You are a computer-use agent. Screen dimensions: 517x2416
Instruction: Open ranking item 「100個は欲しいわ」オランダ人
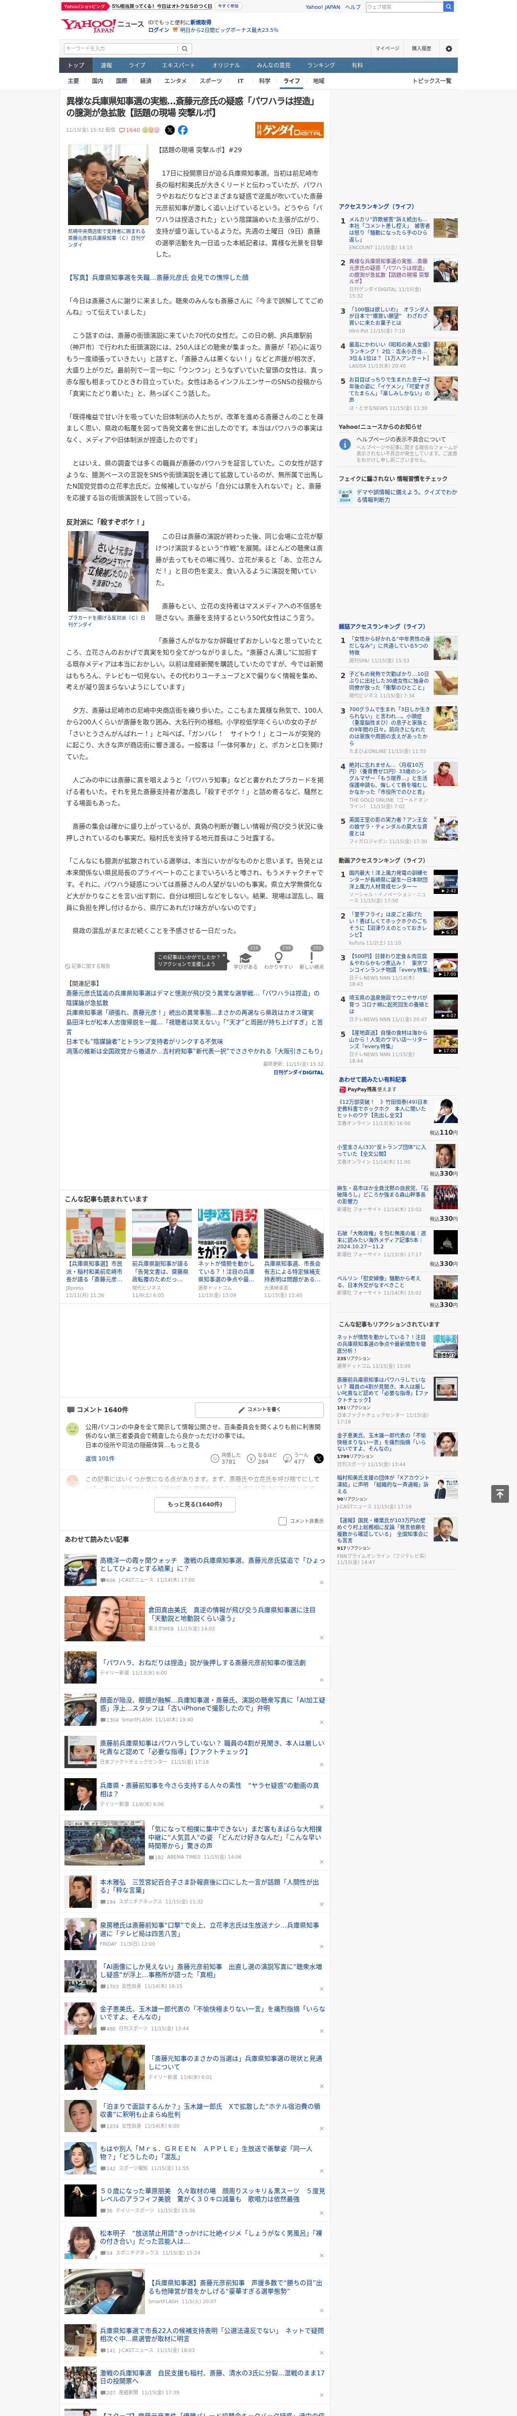(x=389, y=317)
